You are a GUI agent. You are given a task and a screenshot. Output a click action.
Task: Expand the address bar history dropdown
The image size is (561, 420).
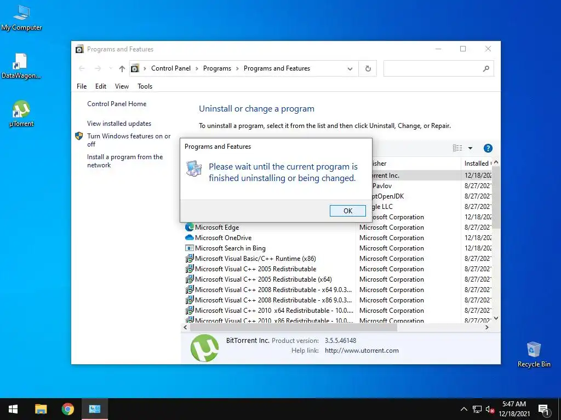[350, 68]
